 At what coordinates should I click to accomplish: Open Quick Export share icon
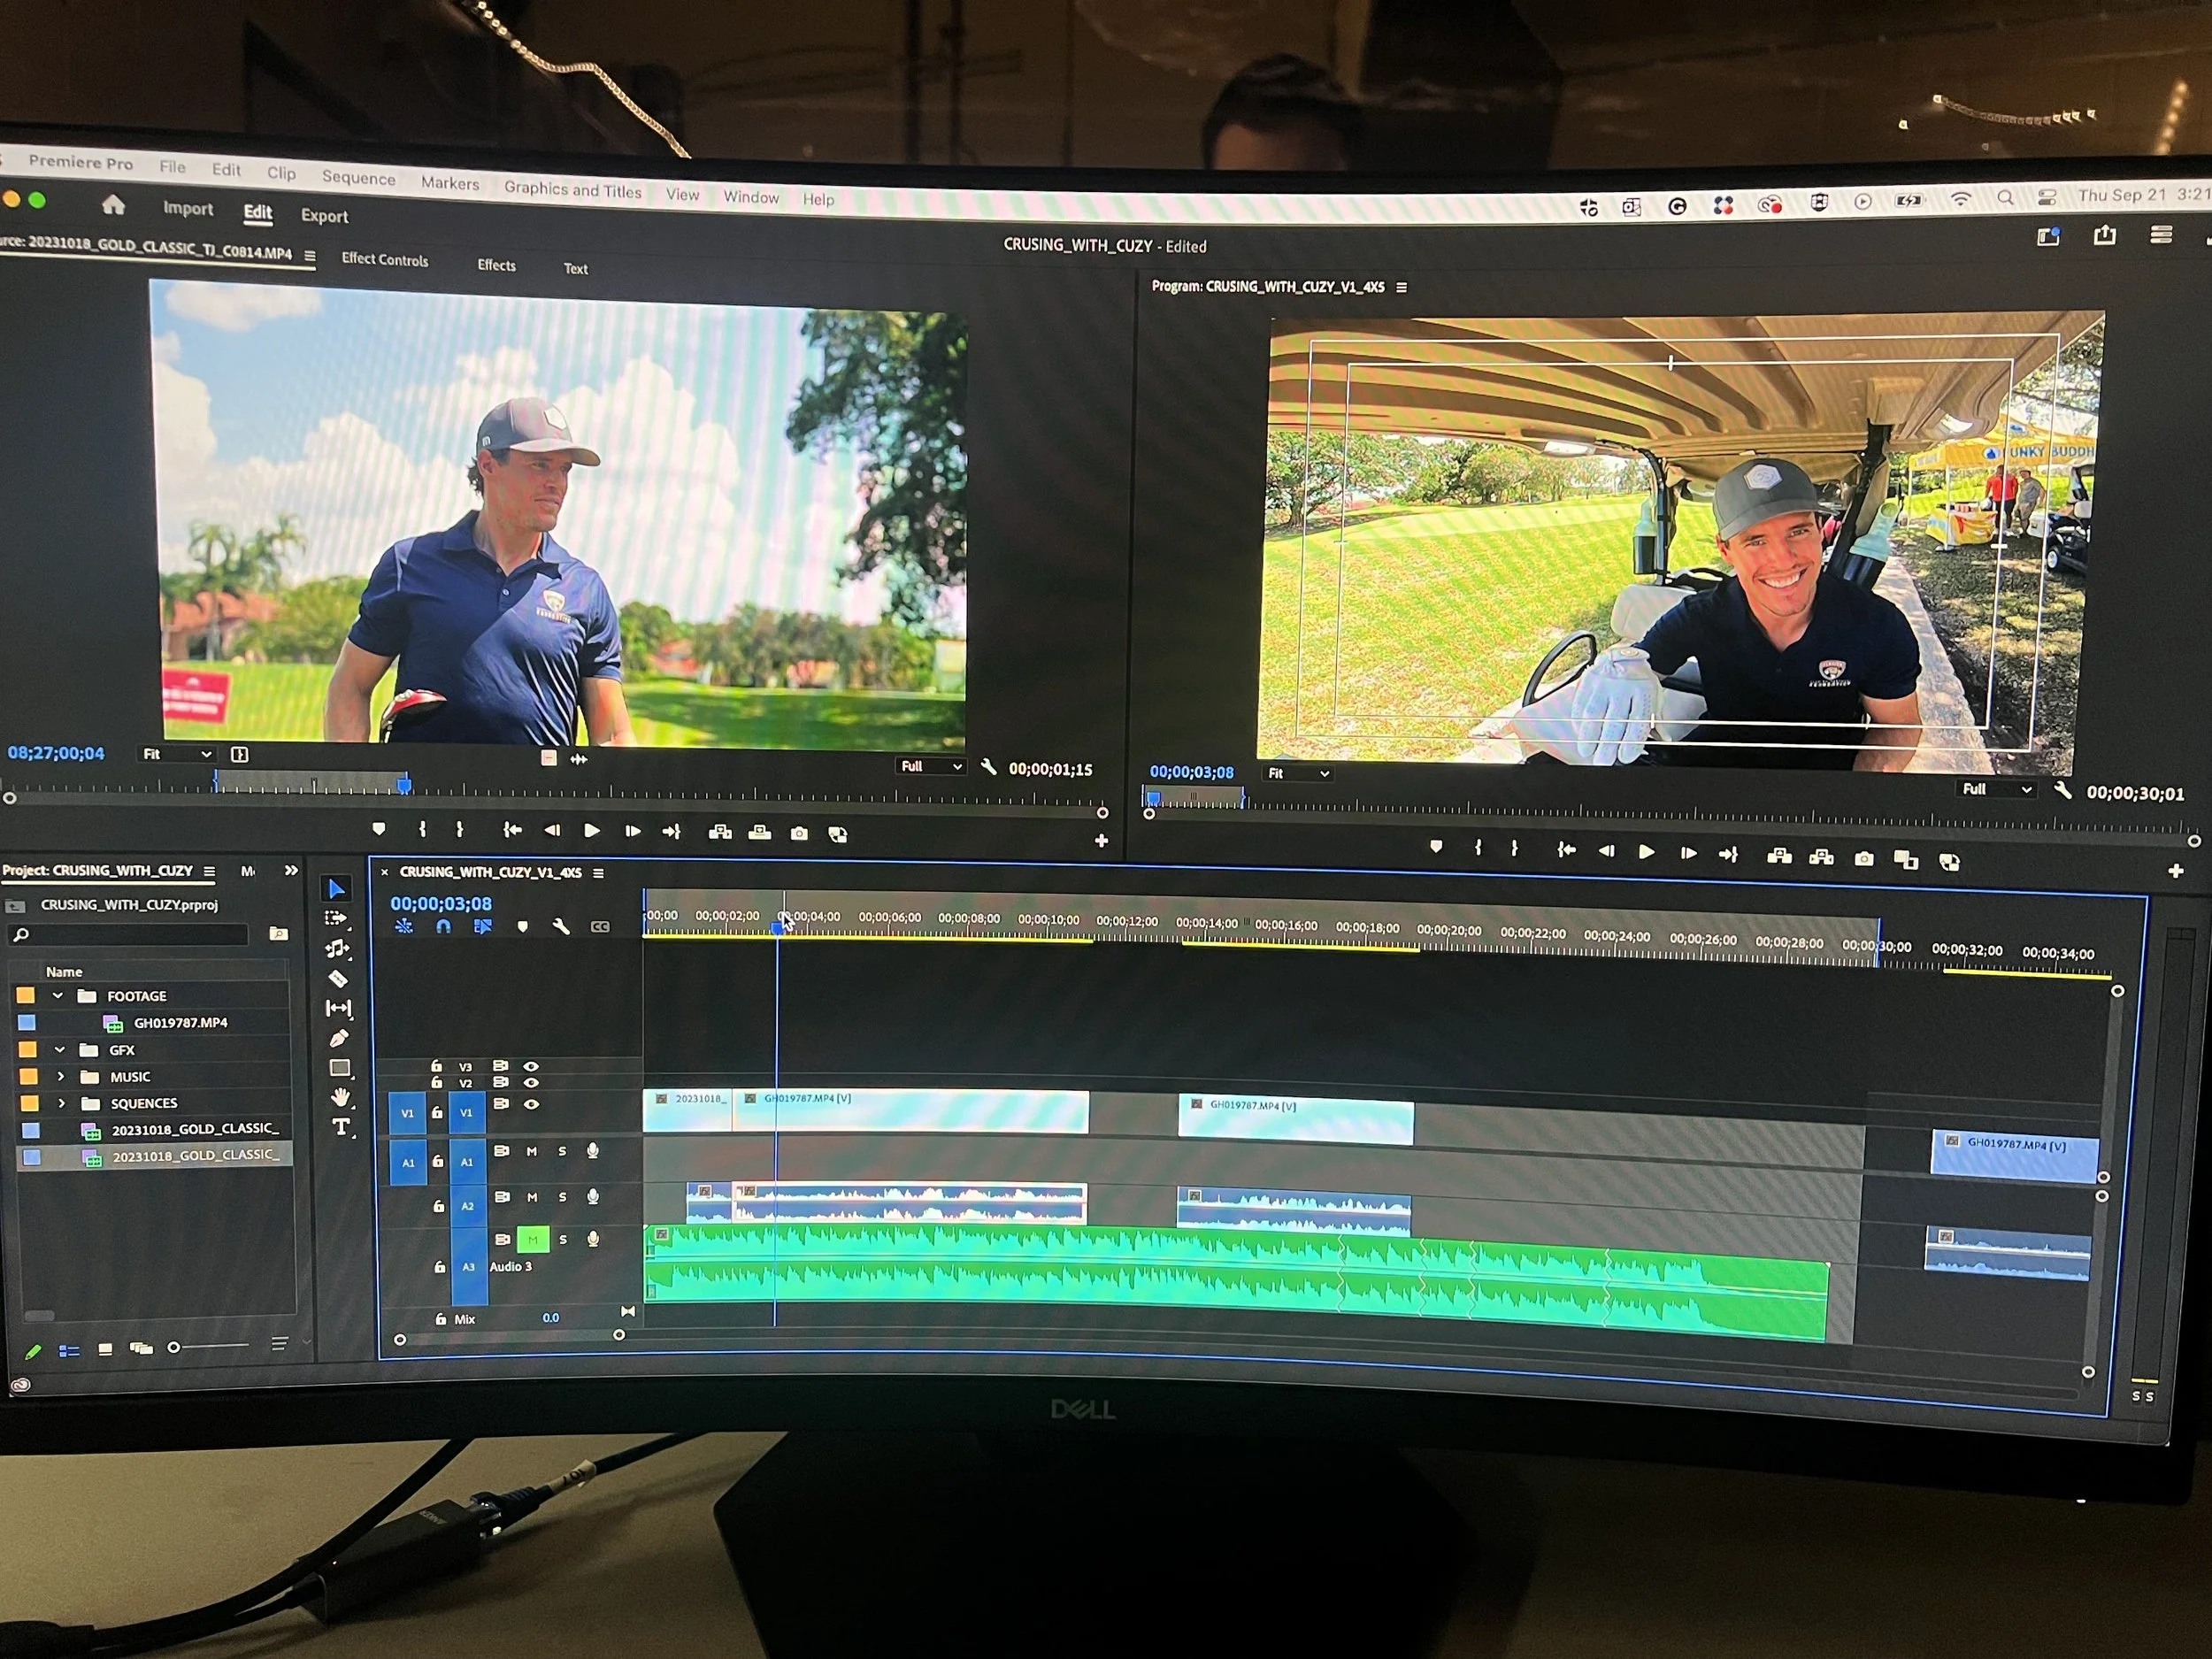coord(2105,236)
